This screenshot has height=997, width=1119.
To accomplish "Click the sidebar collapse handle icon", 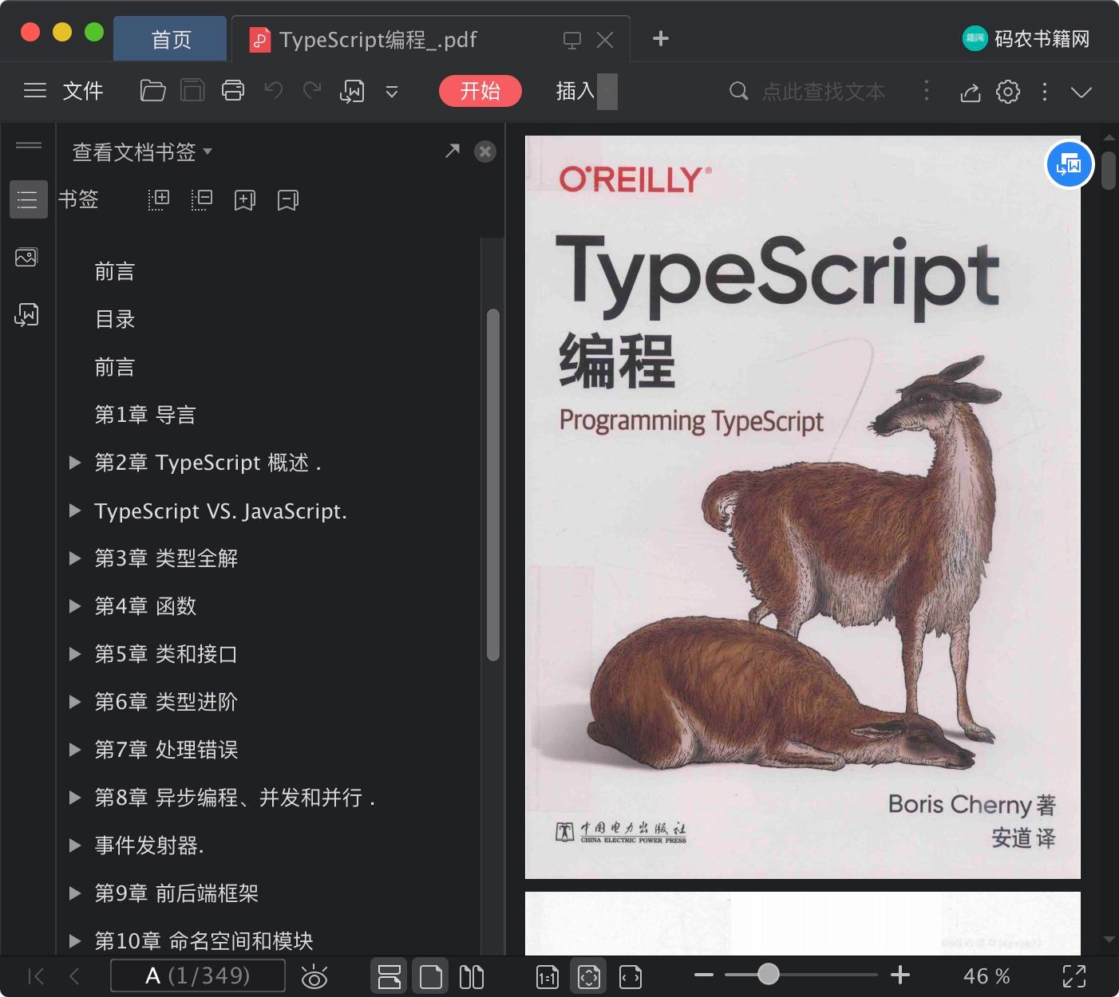I will pos(29,144).
